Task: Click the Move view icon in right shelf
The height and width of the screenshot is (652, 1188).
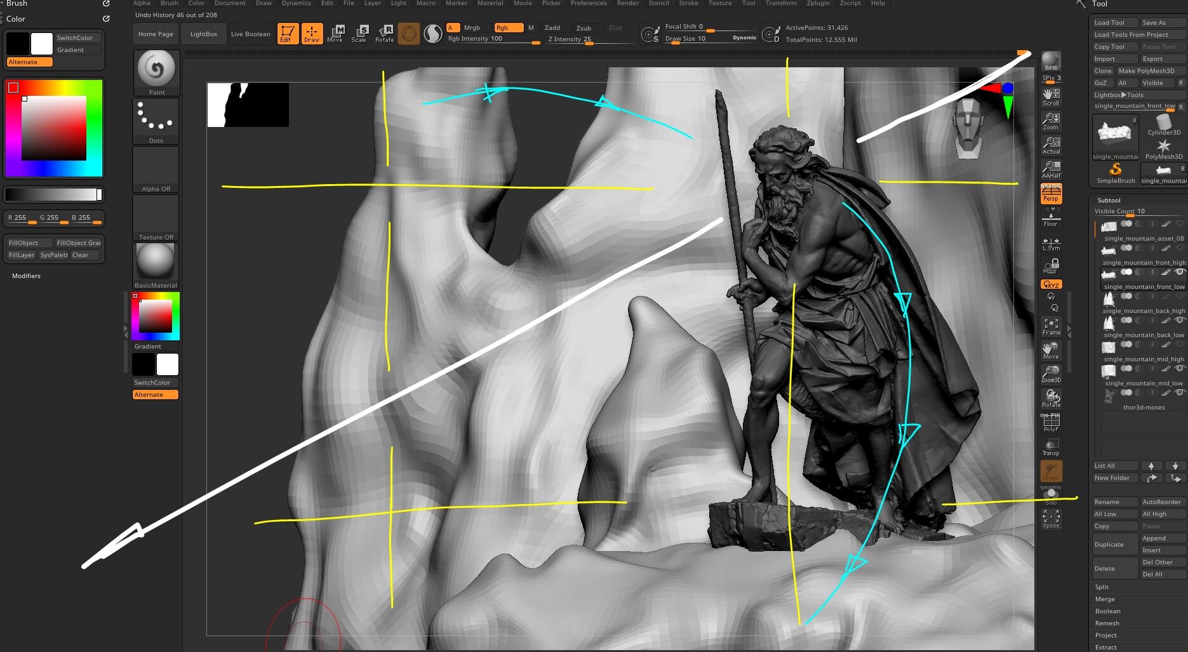Action: pos(1051,351)
